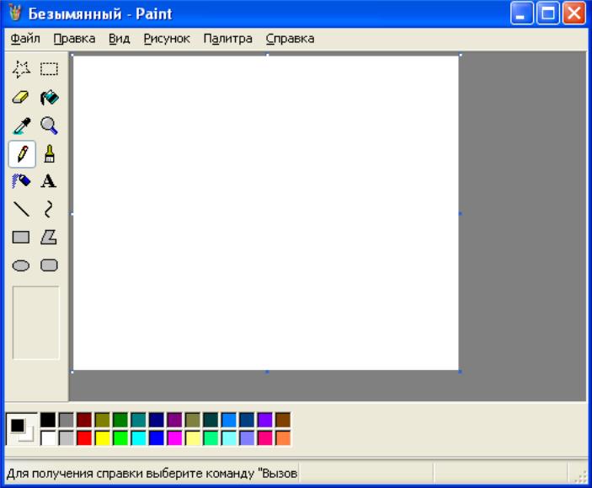Click the Paint app icon in title bar

14,13
